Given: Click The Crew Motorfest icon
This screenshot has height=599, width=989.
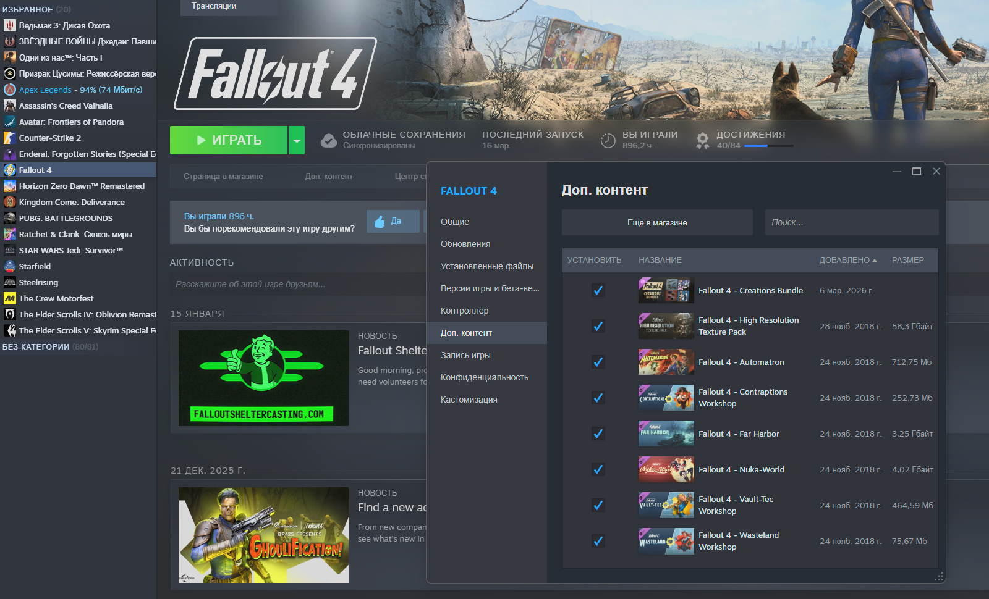Looking at the screenshot, I should (9, 298).
